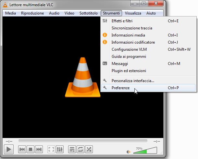Viewport: 198px width, 159px height.
Task: Click the wrench icon by Personalizza interfaccia
Action: pos(105,80)
